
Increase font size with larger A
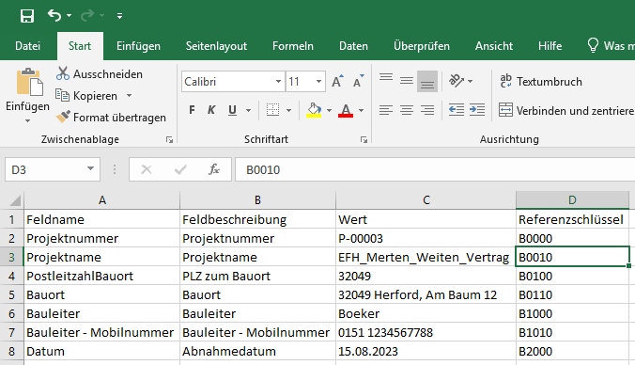tap(337, 82)
